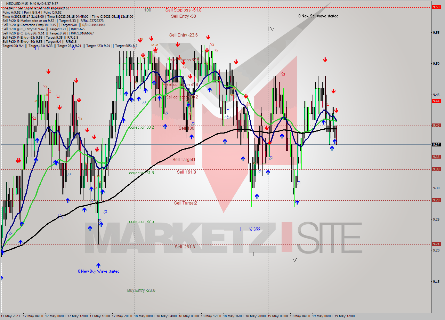Select the 'Sell Entry -23.6' label
This screenshot has height=320, width=445.
183,35
